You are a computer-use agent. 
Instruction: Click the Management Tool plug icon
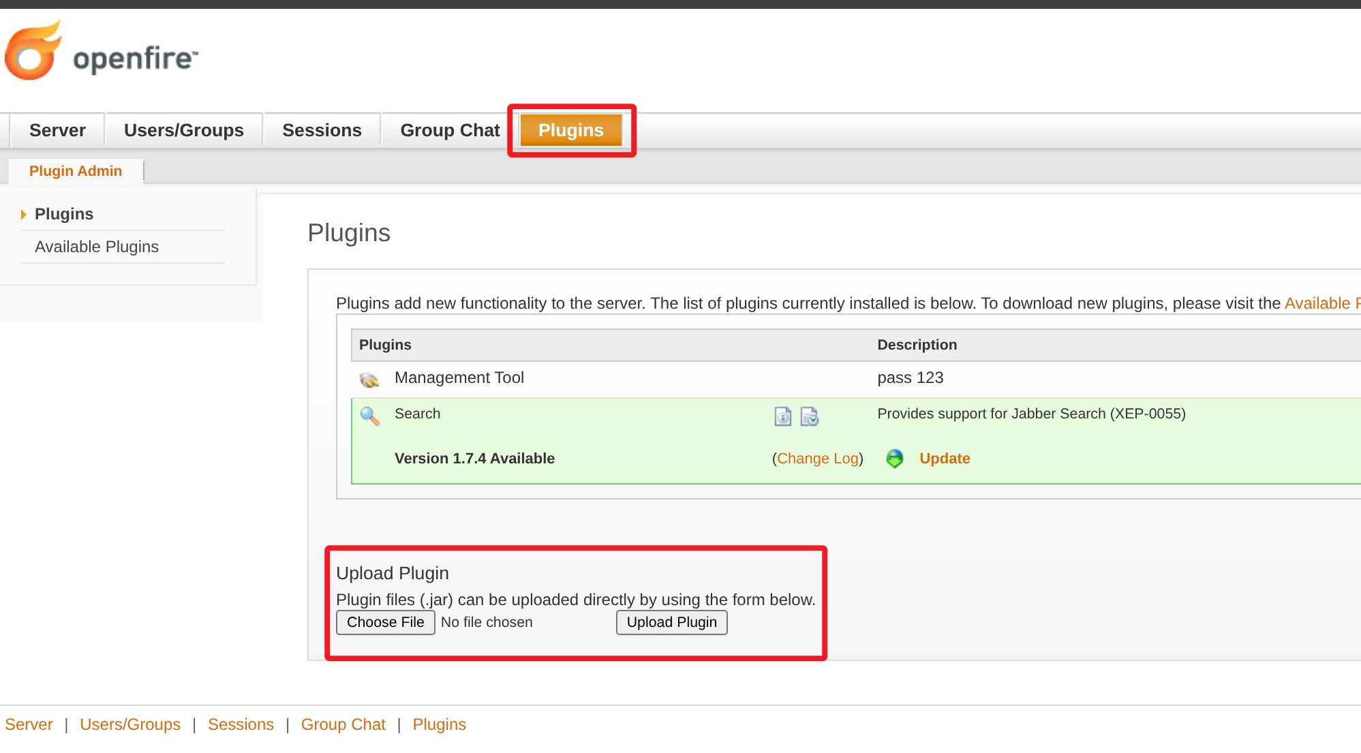[369, 380]
